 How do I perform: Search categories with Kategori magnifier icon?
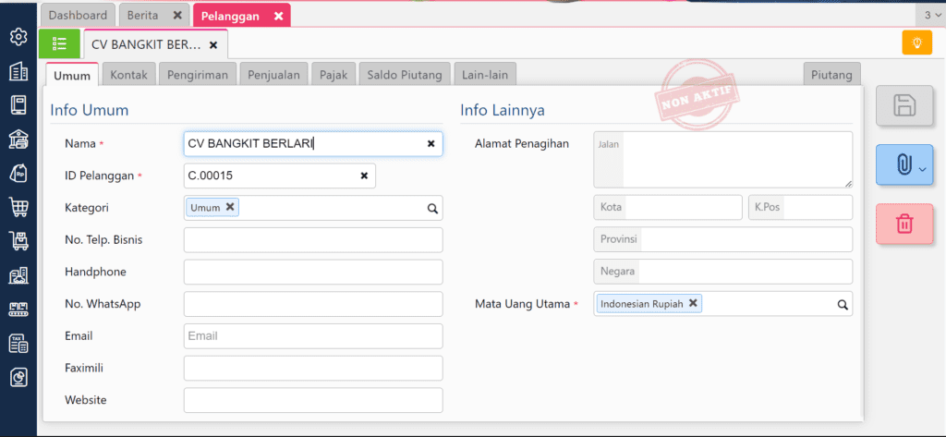point(432,208)
